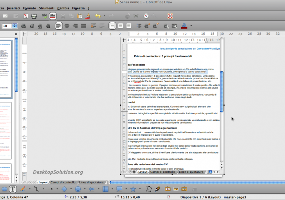Click the font color swatch icon

[x=185, y=26]
